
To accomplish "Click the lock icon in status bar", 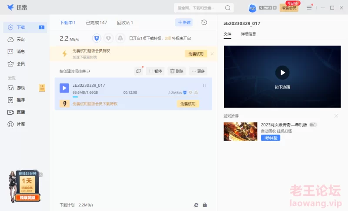I will click(204, 205).
